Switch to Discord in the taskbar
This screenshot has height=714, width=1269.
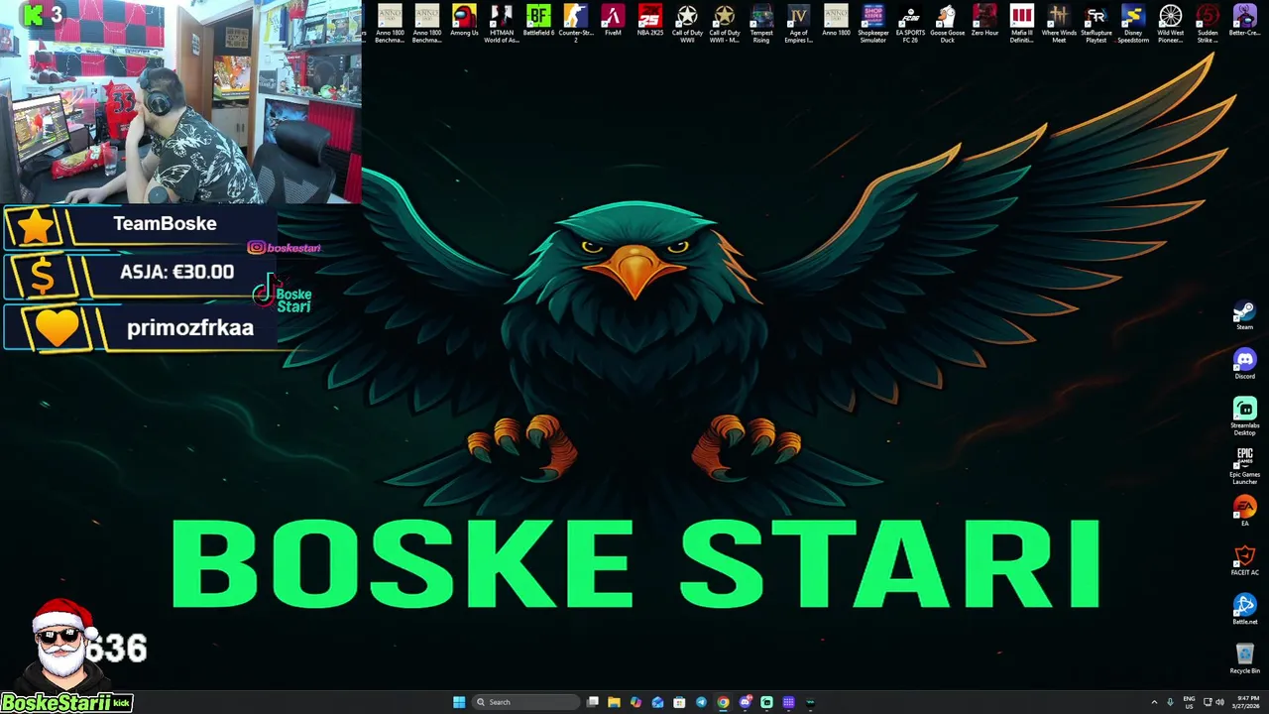click(745, 702)
